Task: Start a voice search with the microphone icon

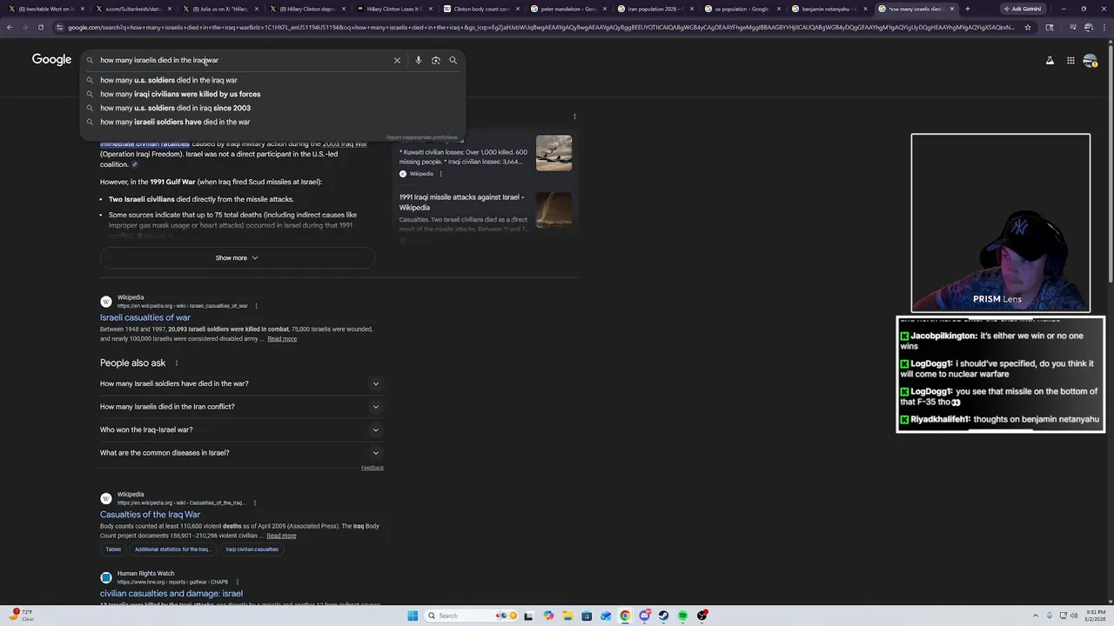Action: coord(419,60)
